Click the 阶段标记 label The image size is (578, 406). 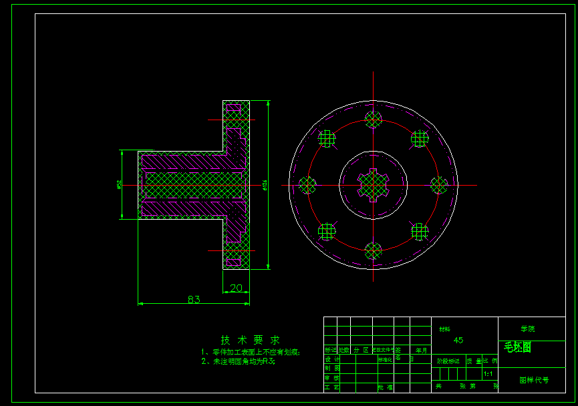(448, 361)
